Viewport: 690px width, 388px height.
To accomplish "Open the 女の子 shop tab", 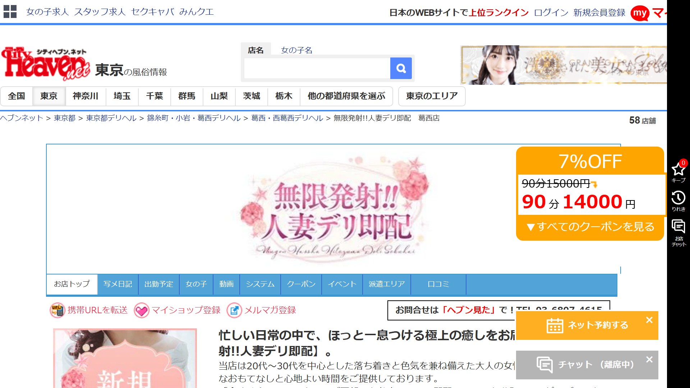I will [196, 284].
